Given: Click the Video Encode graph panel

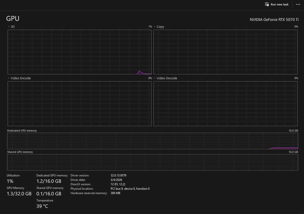Looking at the screenshot, I should (x=79, y=104).
